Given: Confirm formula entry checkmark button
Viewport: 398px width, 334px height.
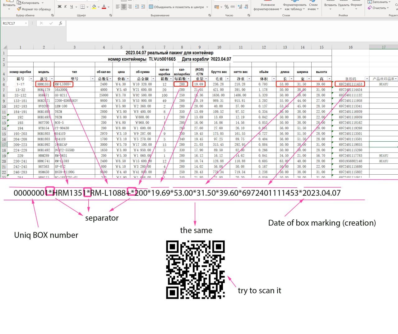Looking at the screenshot, I should (x=51, y=23).
